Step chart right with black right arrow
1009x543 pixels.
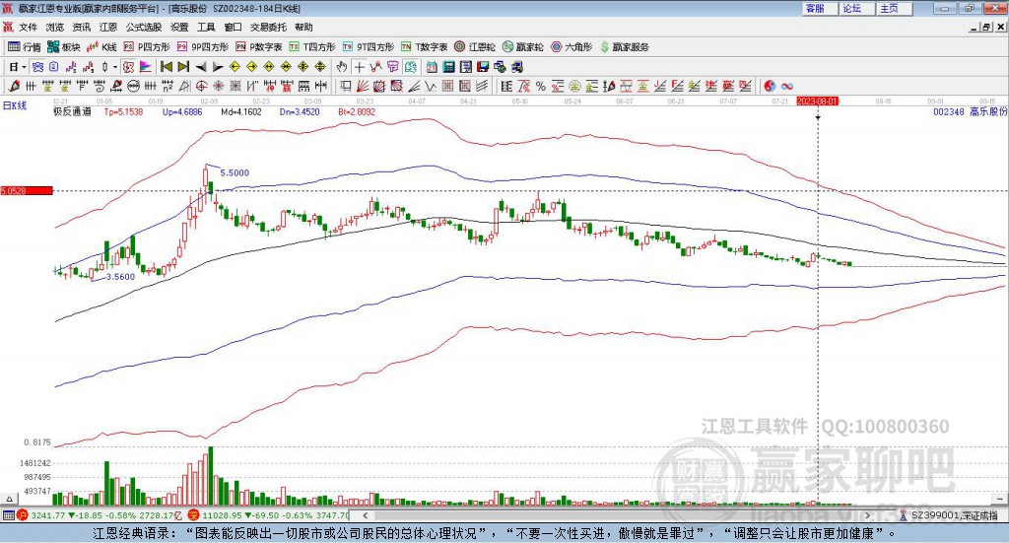click(218, 67)
